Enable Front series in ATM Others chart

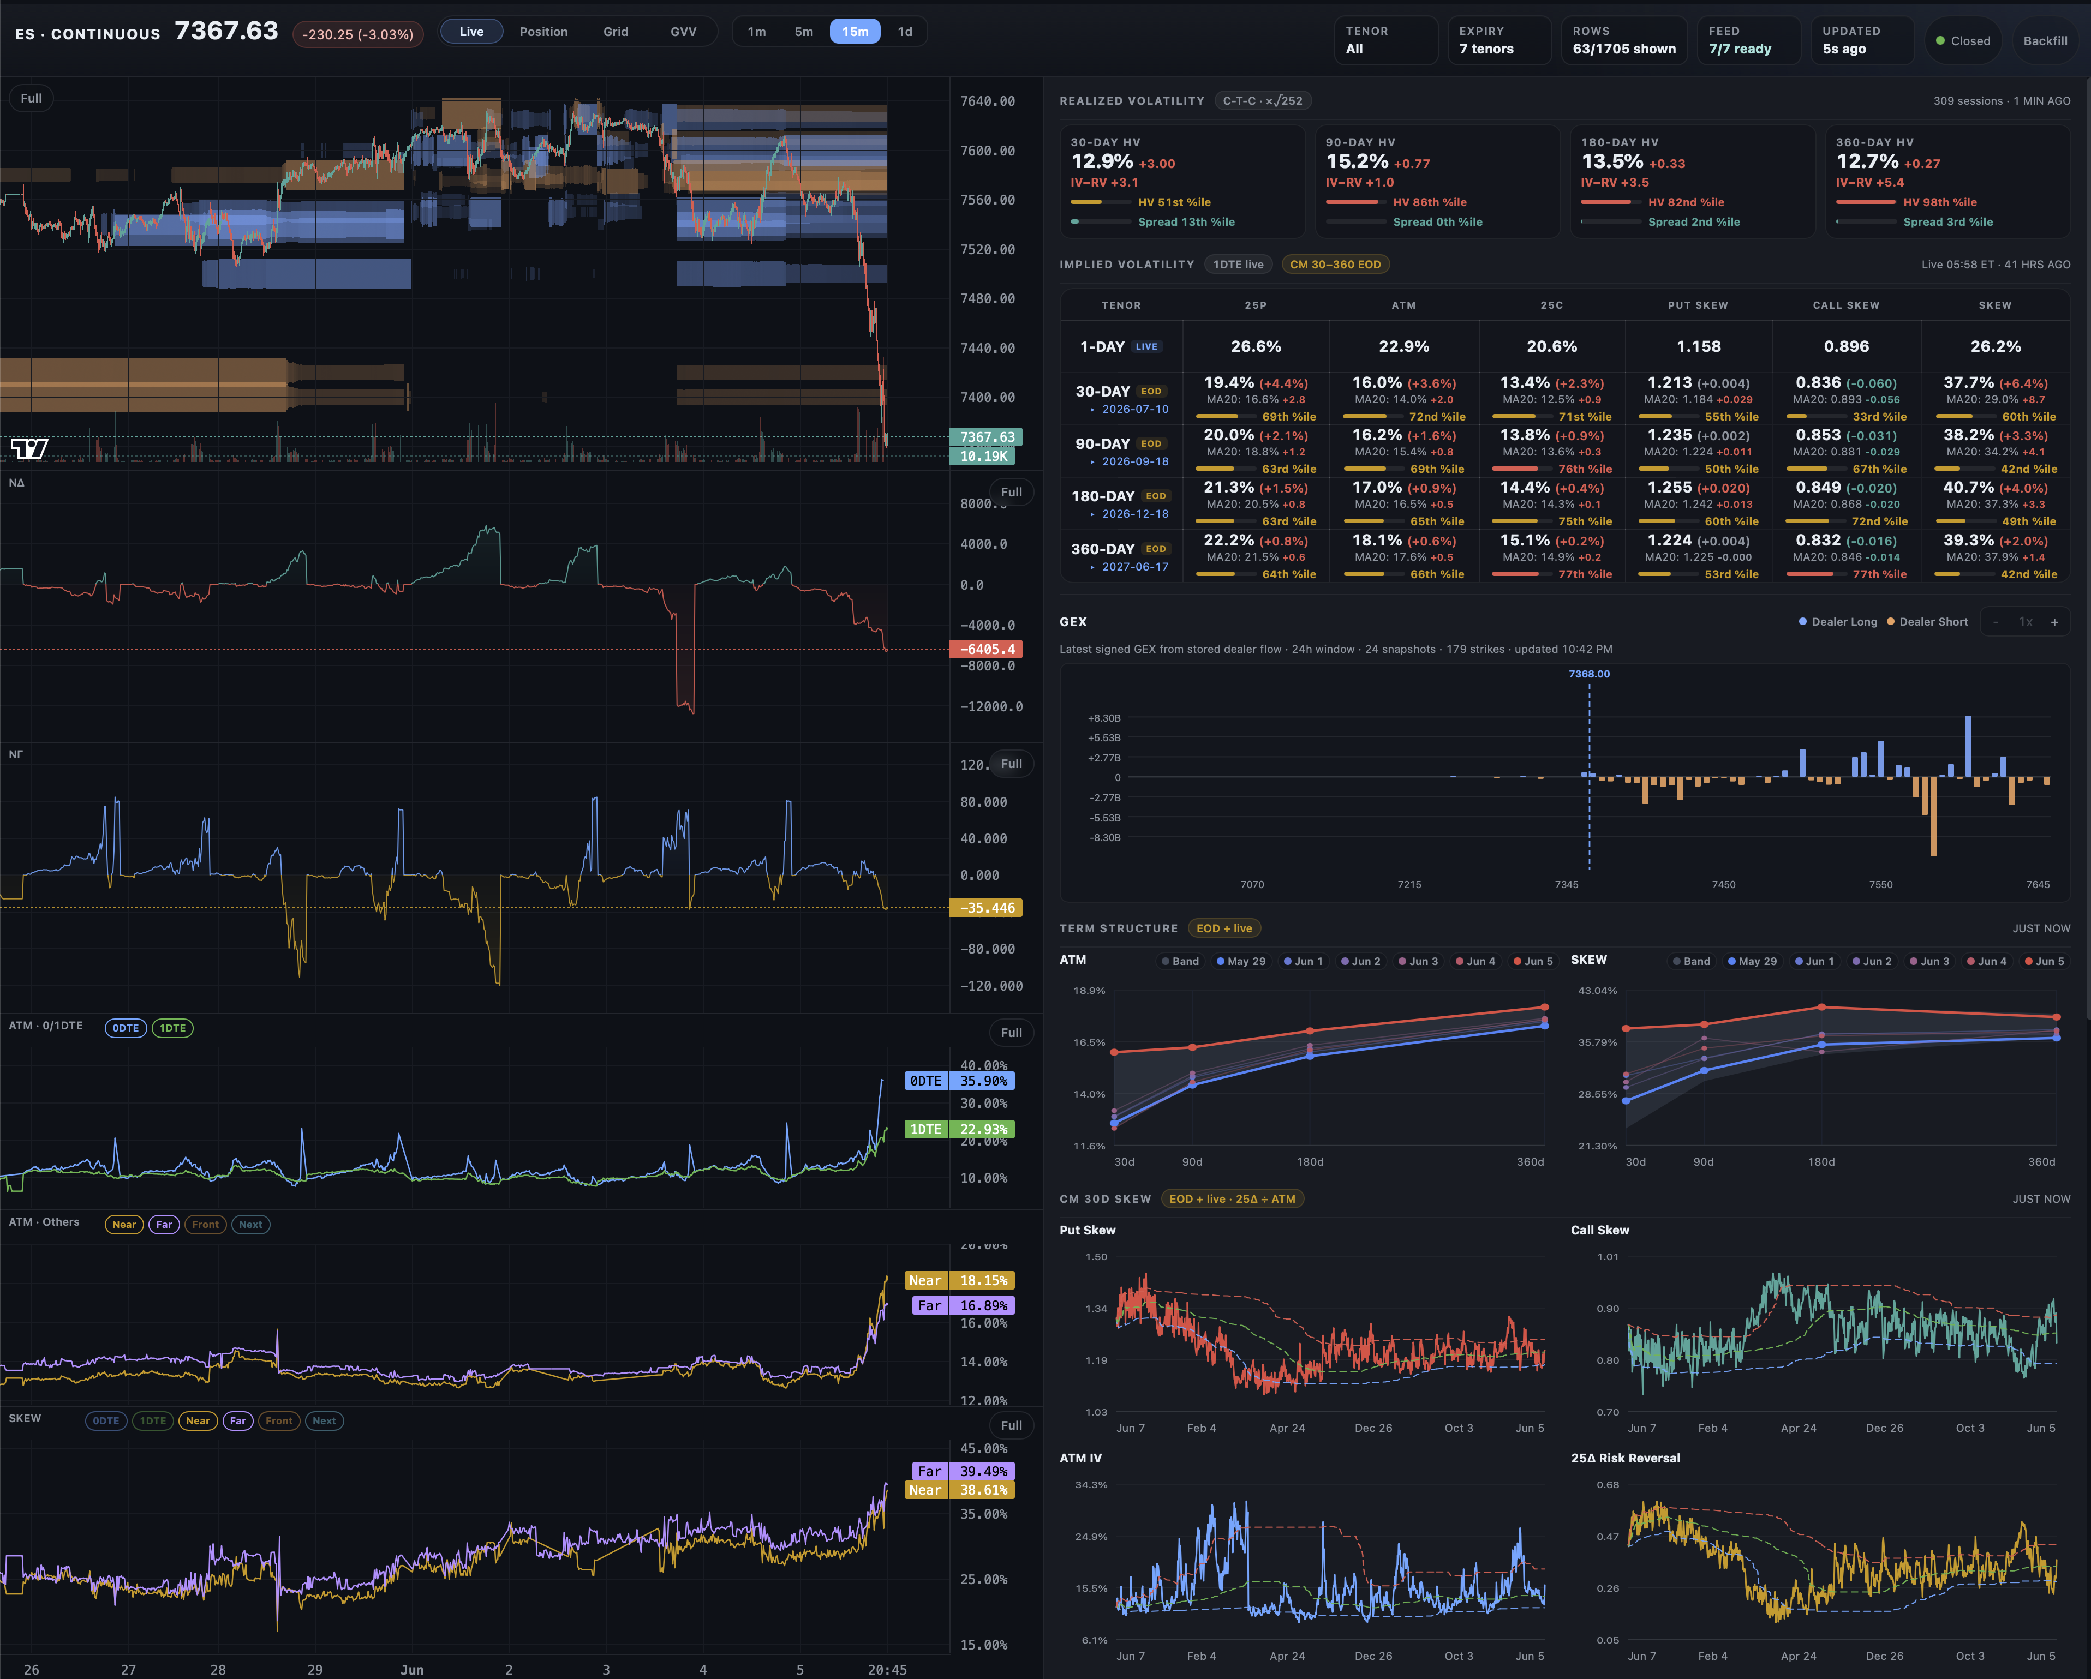[206, 1225]
